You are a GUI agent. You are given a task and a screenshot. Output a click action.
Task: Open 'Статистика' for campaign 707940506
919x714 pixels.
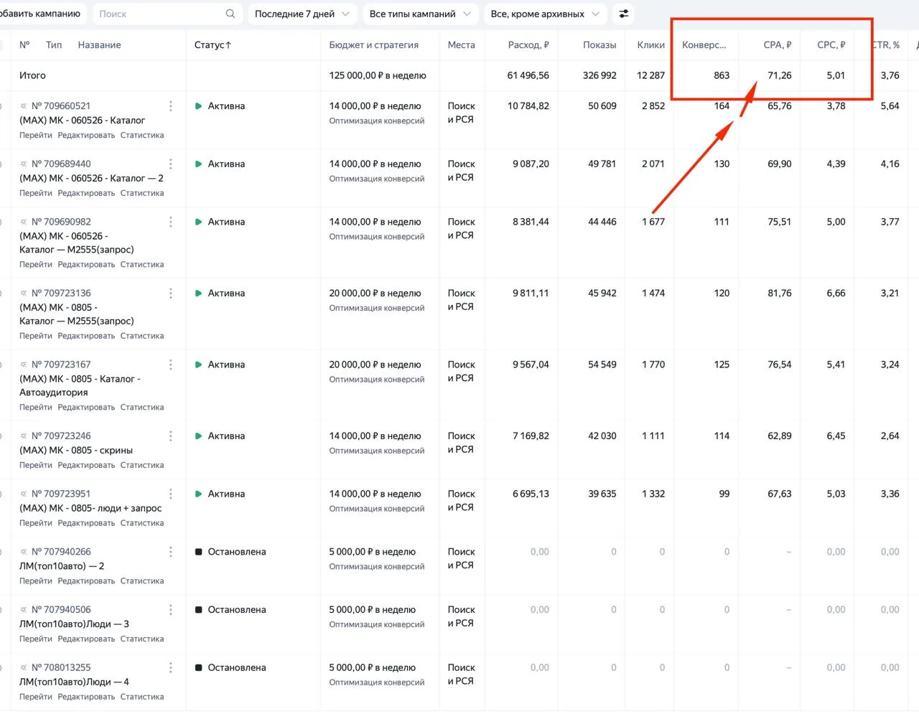click(142, 639)
